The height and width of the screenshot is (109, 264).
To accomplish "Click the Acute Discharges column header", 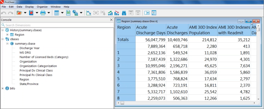I will pyautogui.click(x=177, y=30).
